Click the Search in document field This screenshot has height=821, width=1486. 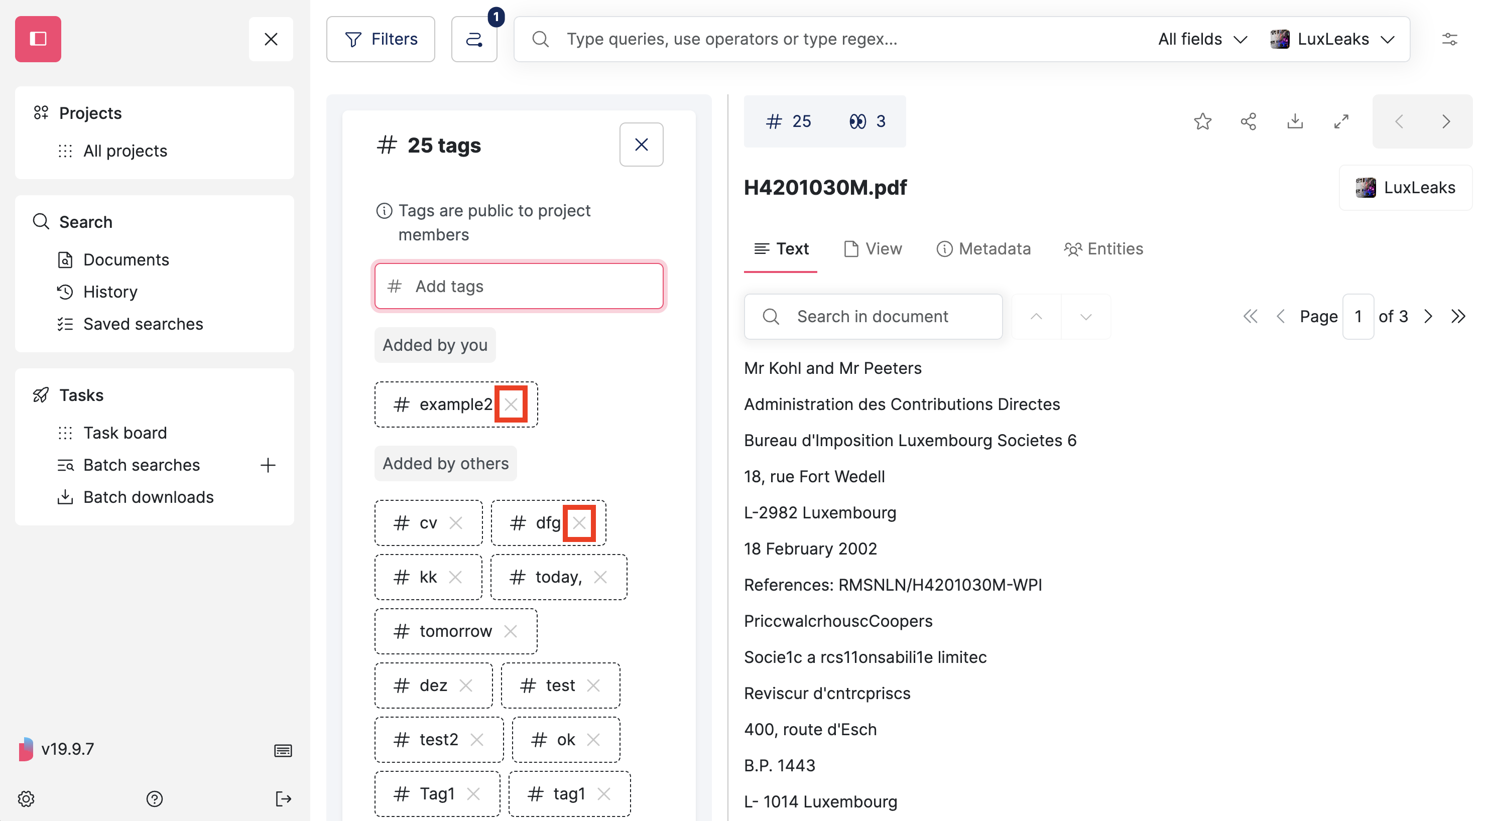(x=874, y=316)
